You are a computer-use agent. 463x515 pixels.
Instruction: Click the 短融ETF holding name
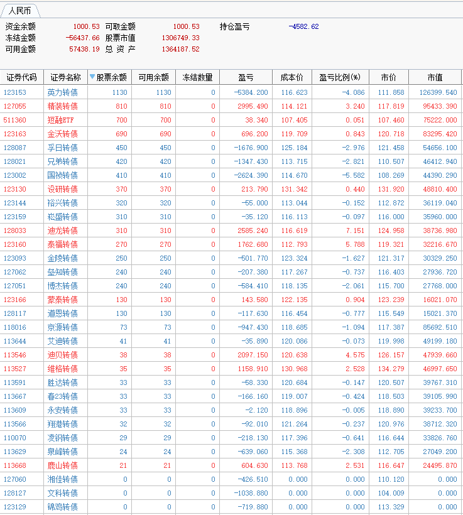60,120
